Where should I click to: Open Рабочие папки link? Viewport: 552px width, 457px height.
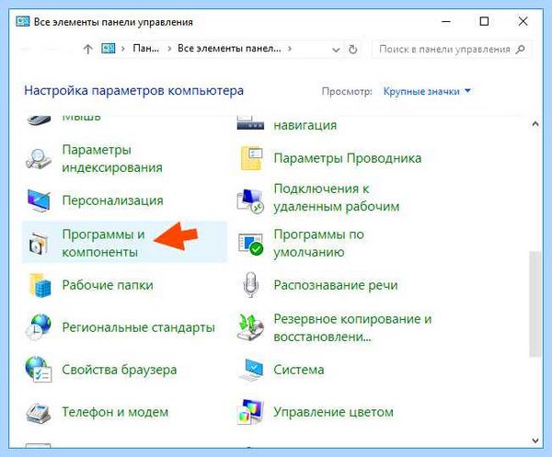tap(108, 285)
